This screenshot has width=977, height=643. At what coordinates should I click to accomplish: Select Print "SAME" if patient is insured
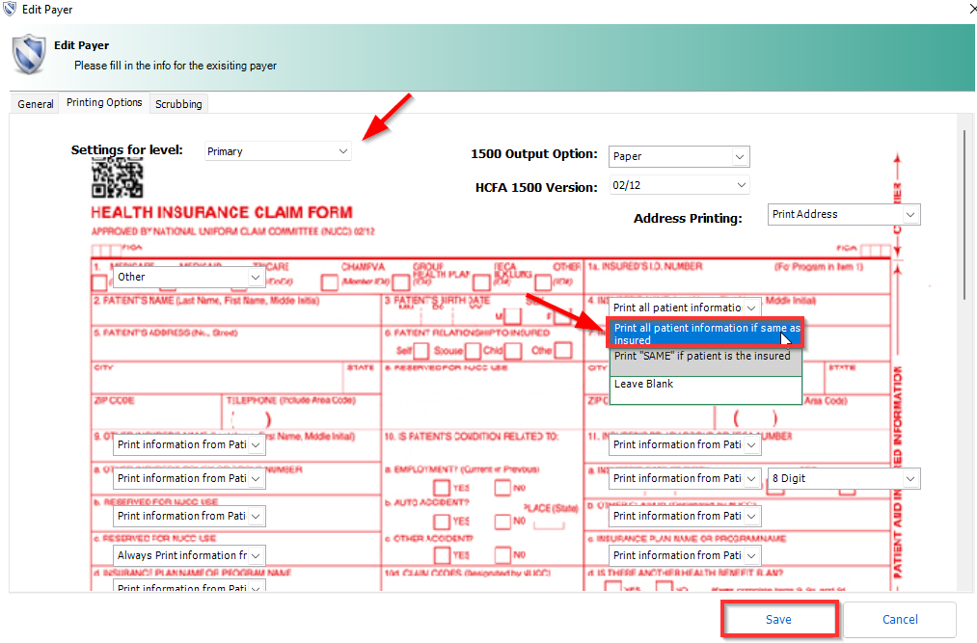(x=704, y=356)
